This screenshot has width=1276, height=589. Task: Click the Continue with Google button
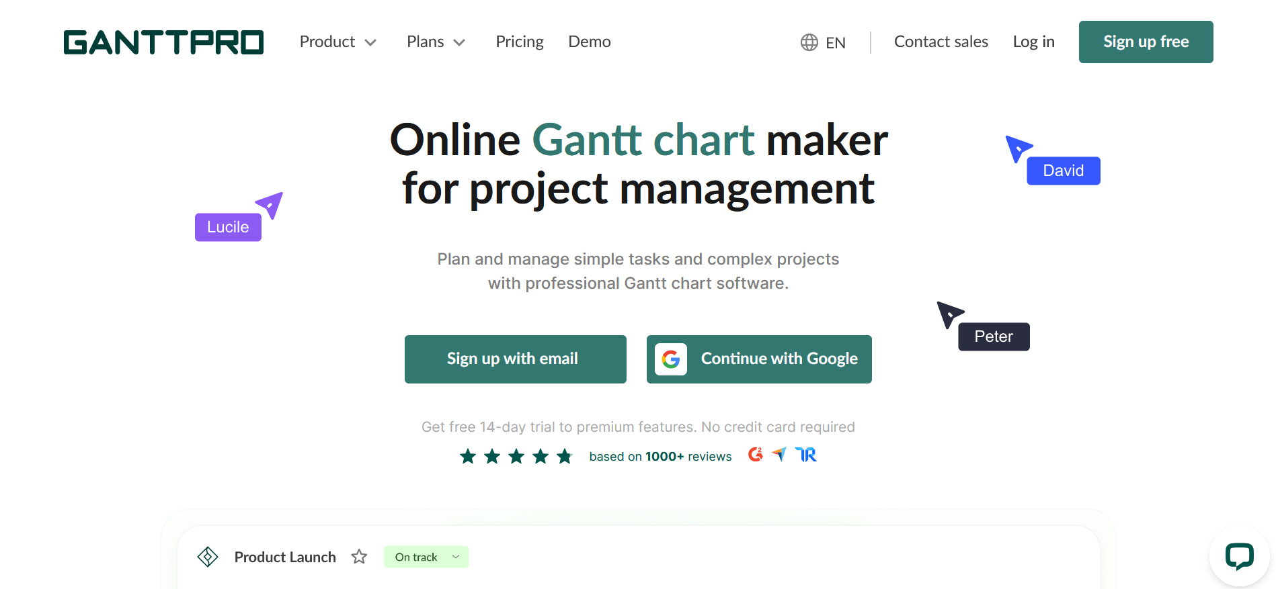pyautogui.click(x=759, y=359)
